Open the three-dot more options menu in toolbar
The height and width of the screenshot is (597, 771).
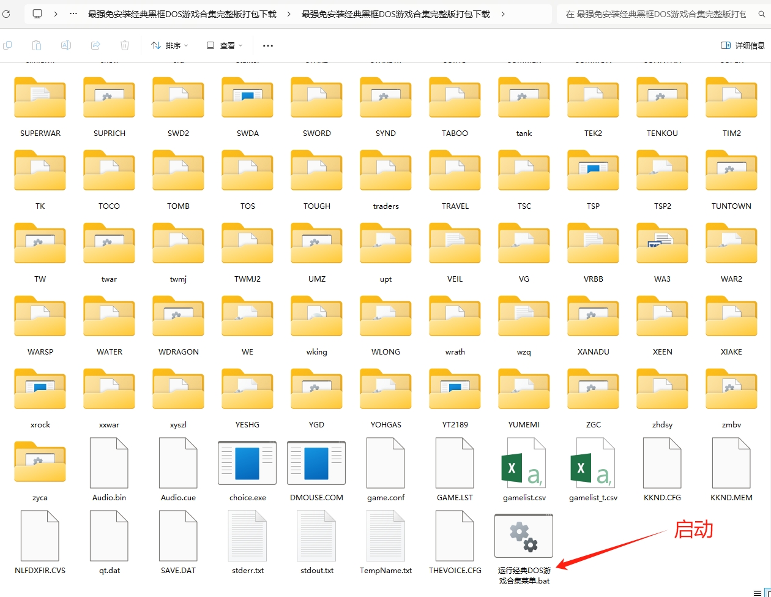[x=267, y=45]
